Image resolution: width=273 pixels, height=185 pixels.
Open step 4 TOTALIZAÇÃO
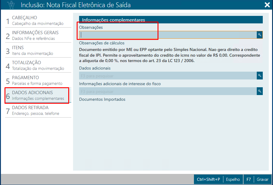38,65
